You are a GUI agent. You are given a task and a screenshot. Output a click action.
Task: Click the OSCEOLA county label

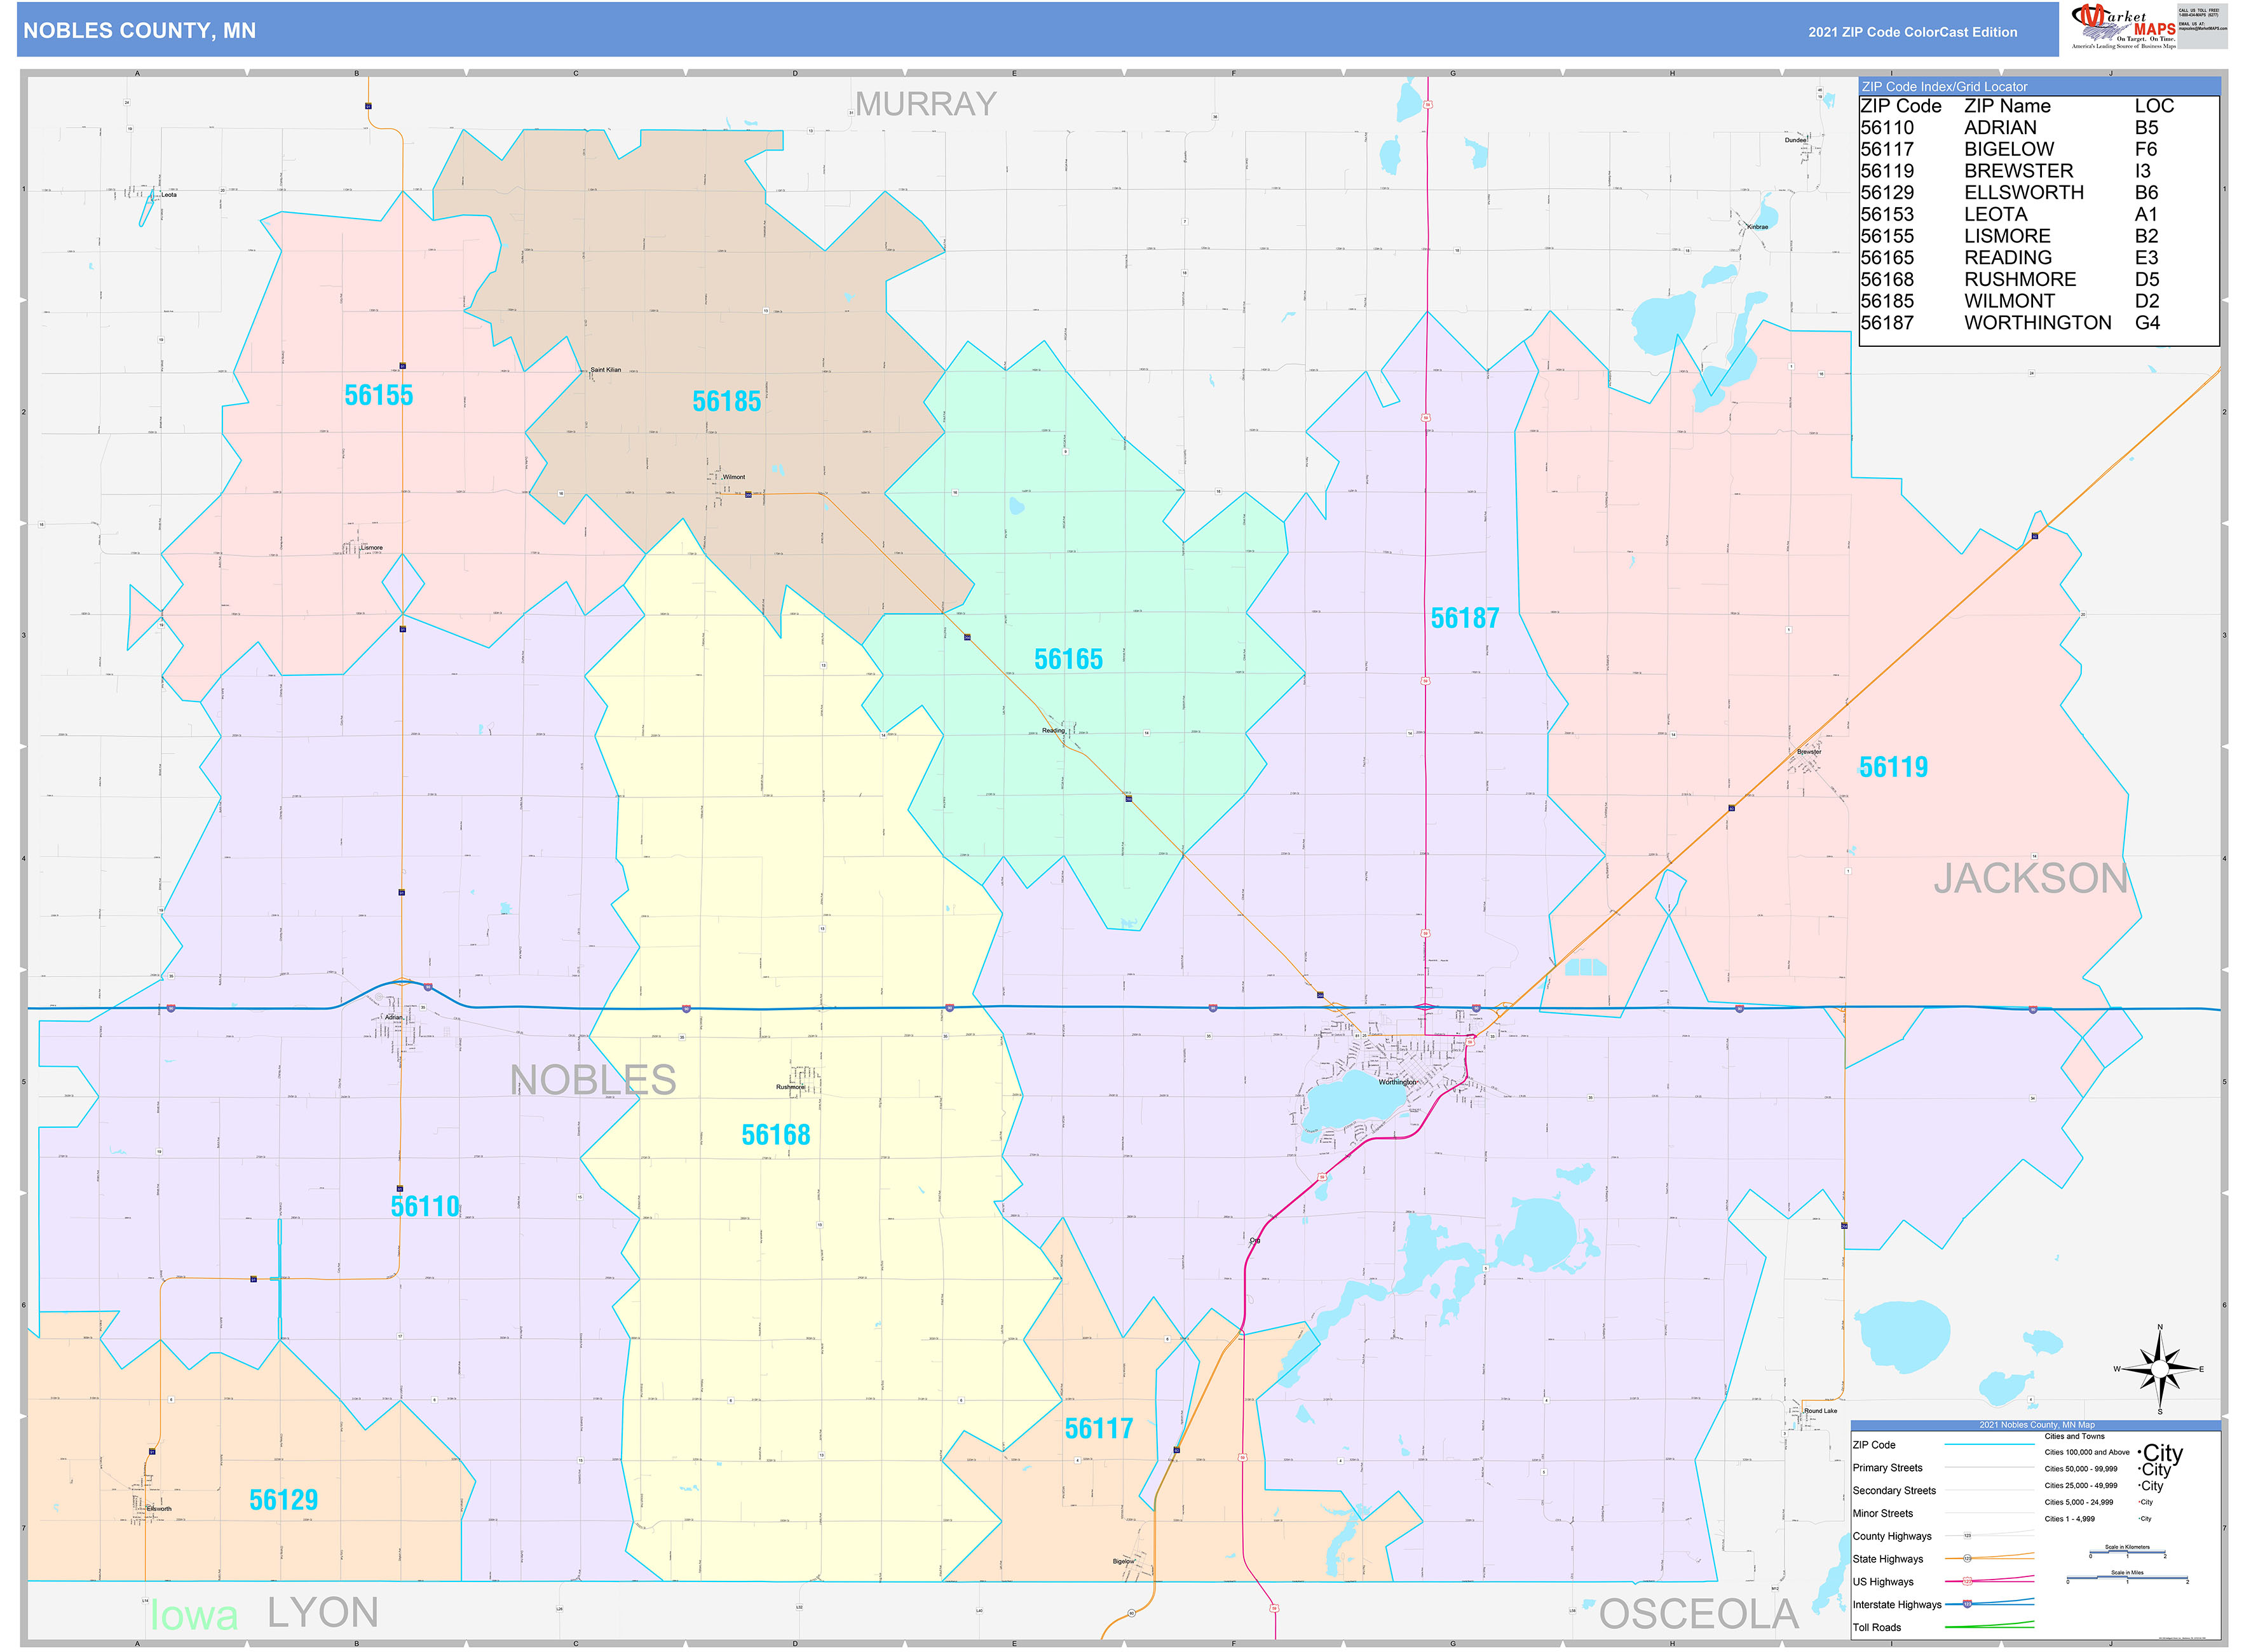pyautogui.click(x=1698, y=1614)
